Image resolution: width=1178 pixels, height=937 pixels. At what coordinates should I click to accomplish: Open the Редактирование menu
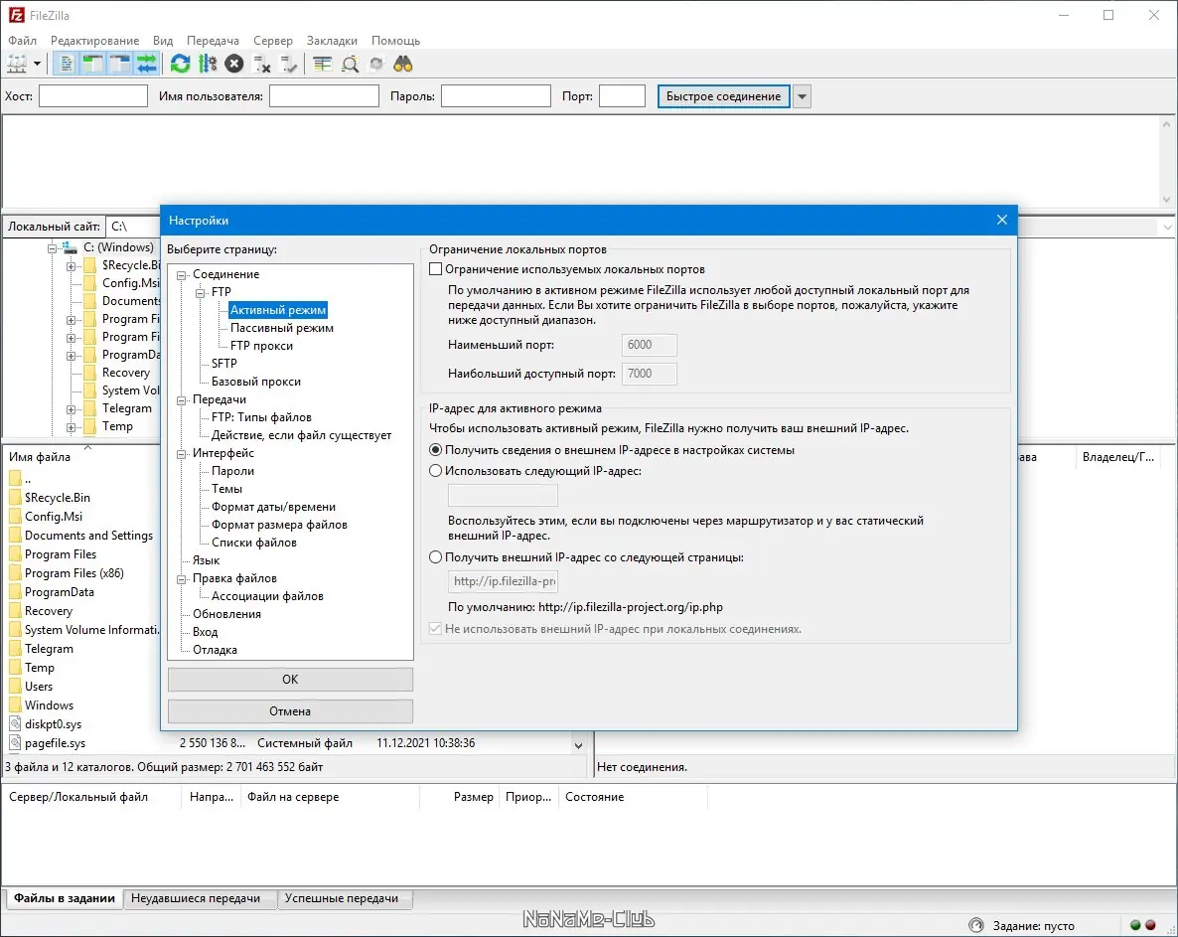coord(94,41)
